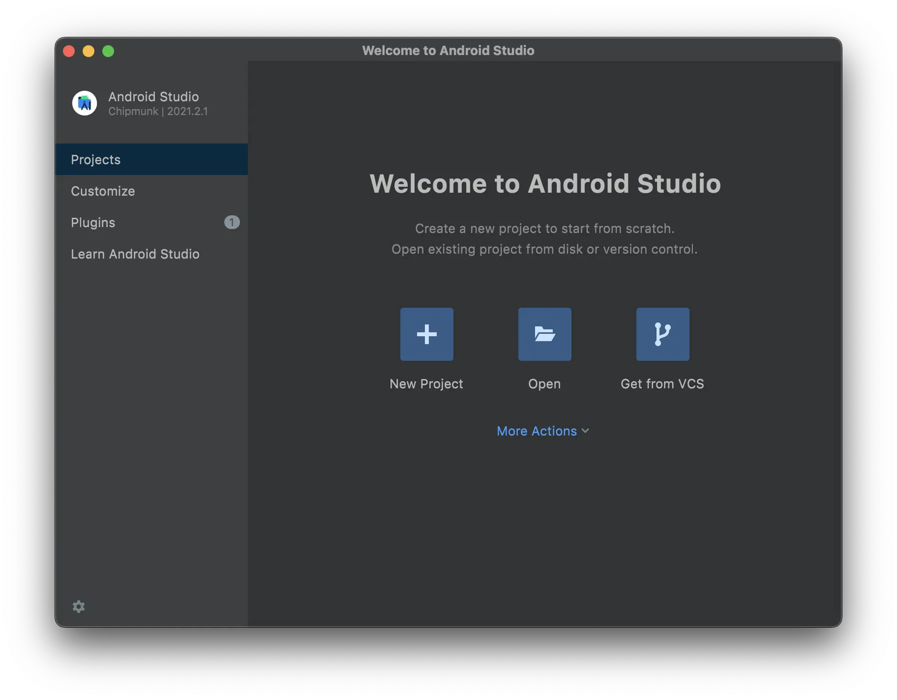Click the green maximize traffic light

click(x=108, y=51)
